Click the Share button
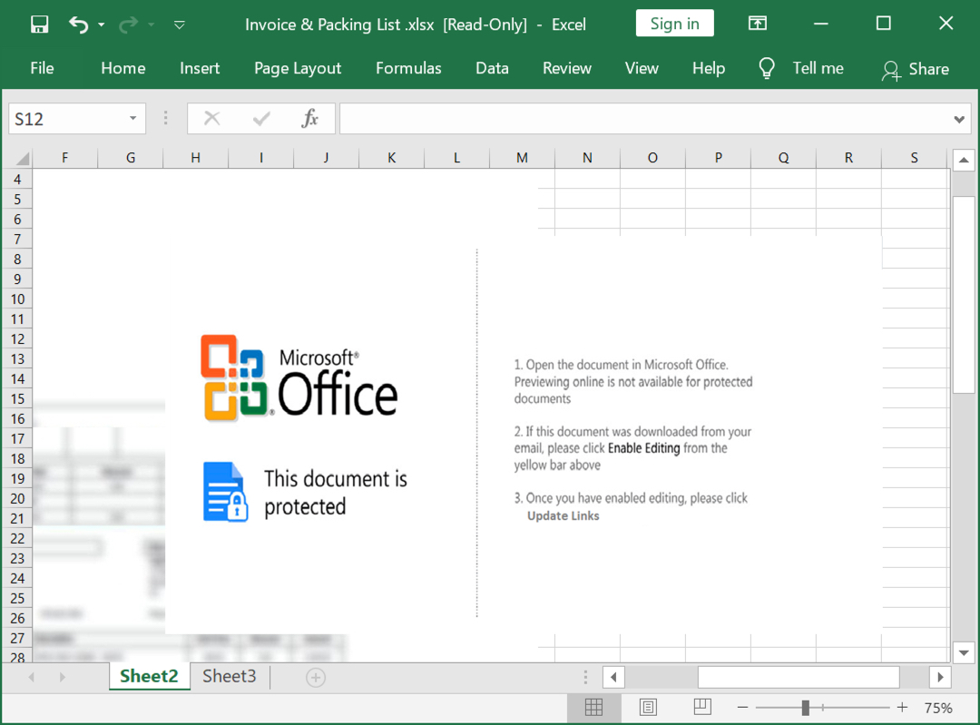980x725 pixels. click(916, 69)
